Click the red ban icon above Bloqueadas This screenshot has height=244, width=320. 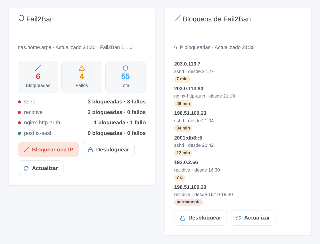tap(38, 68)
